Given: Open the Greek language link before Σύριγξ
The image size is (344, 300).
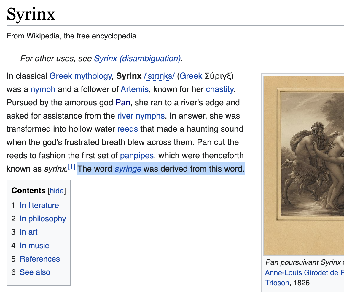Looking at the screenshot, I should (x=191, y=76).
